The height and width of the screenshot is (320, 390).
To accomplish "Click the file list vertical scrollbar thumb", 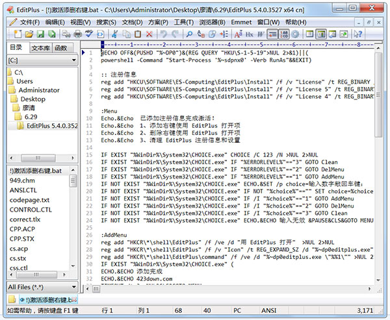I will [73, 180].
